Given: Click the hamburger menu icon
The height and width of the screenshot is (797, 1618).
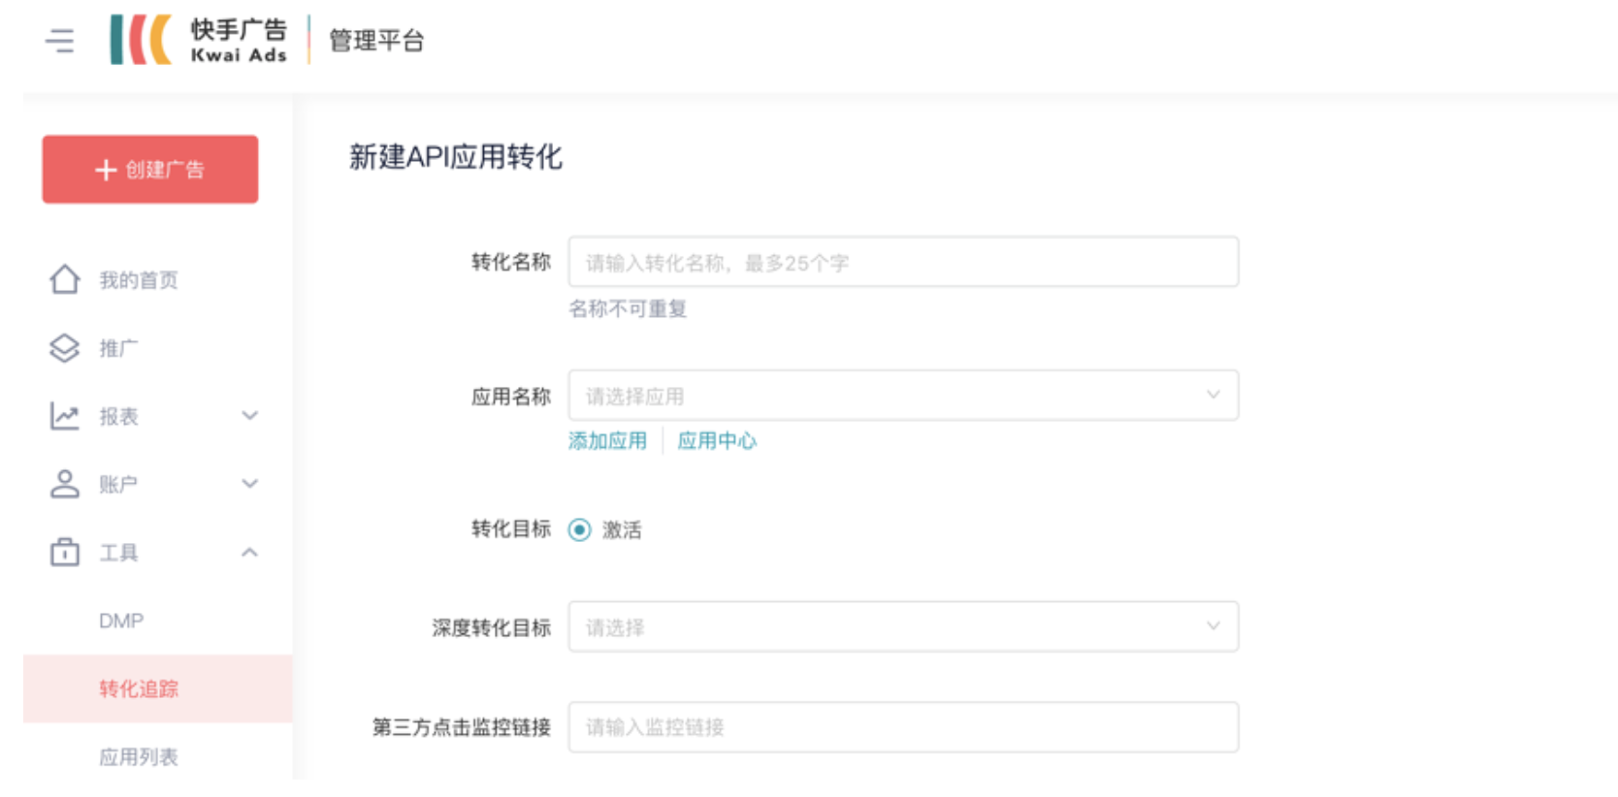Looking at the screenshot, I should (x=59, y=40).
